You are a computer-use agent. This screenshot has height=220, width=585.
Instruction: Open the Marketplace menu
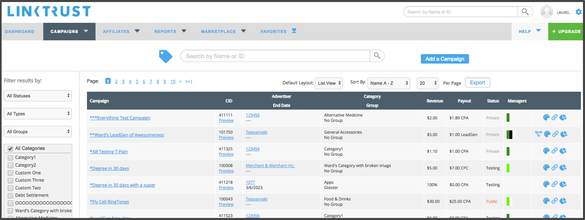click(x=223, y=31)
